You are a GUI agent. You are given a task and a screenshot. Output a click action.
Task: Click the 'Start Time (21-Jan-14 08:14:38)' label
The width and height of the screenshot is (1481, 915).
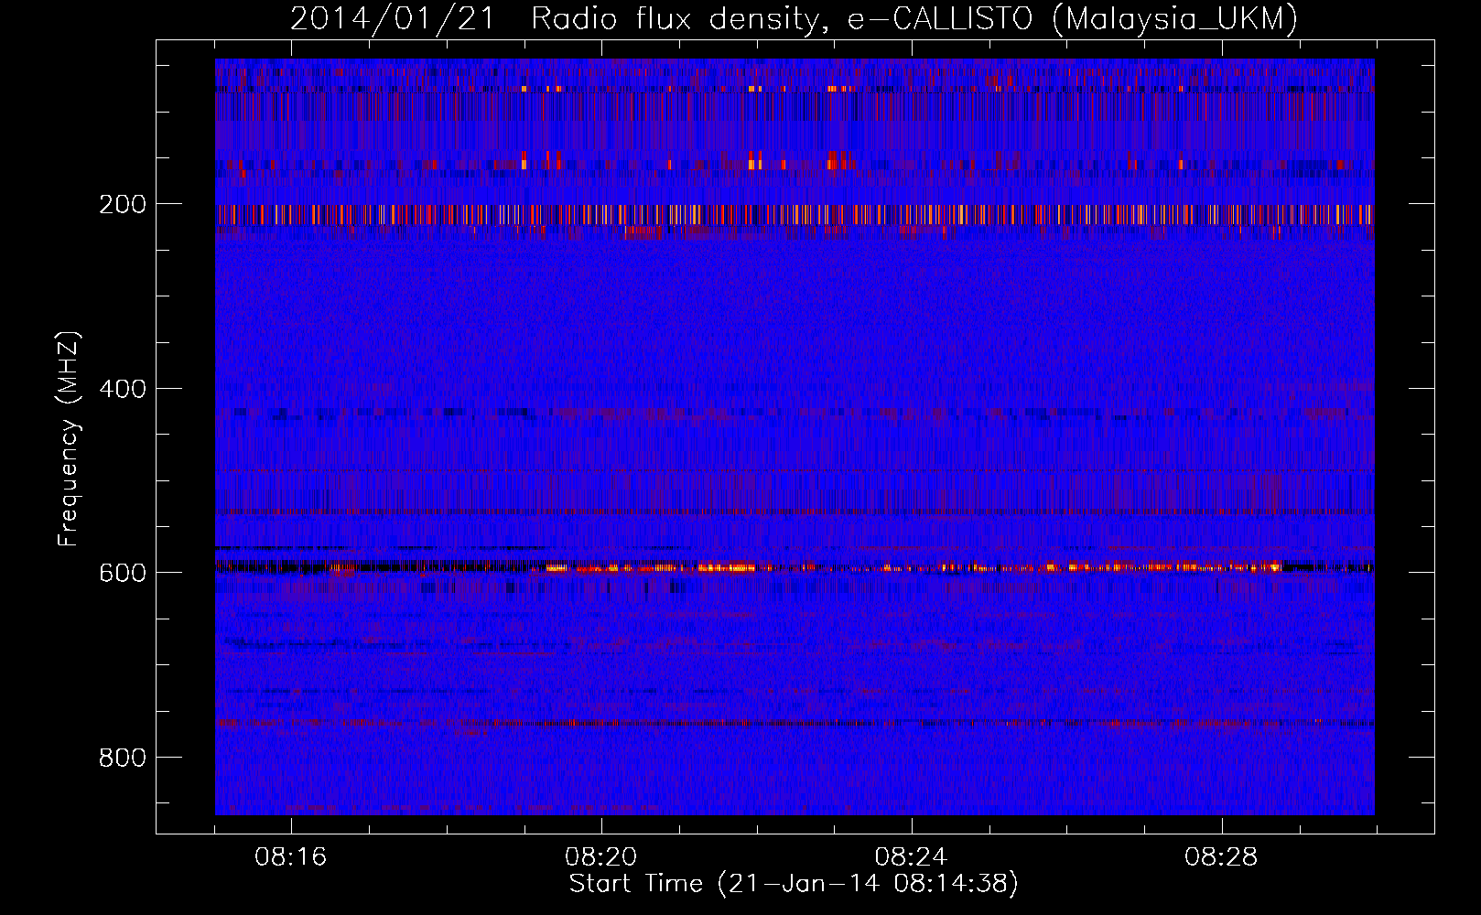[x=794, y=884]
